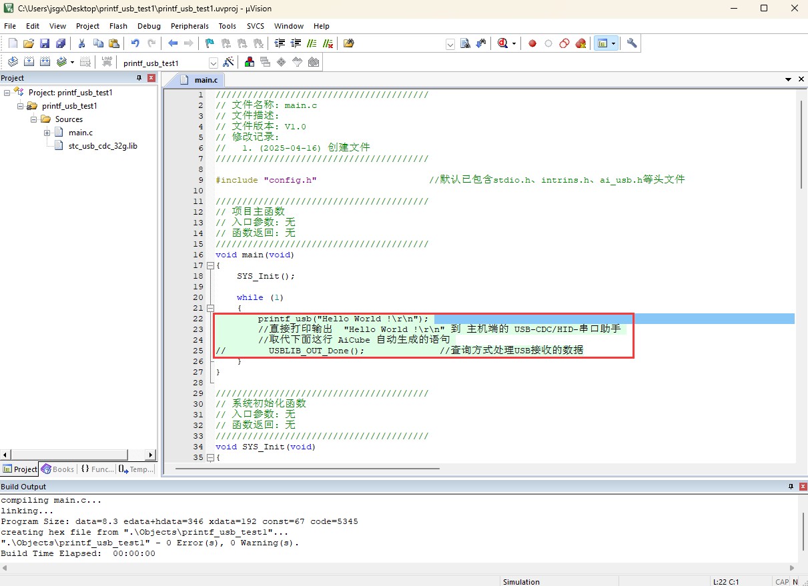
Task: Insert breakpoint red circle icon
Action: (532, 43)
